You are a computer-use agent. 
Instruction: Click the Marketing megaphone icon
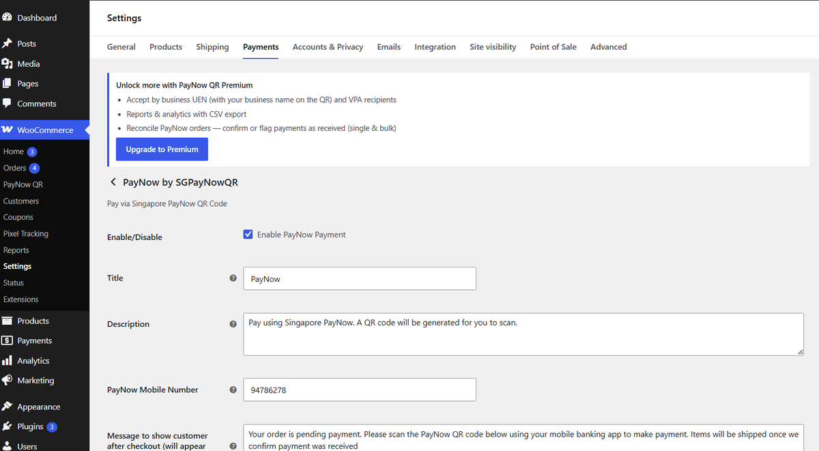click(x=7, y=380)
